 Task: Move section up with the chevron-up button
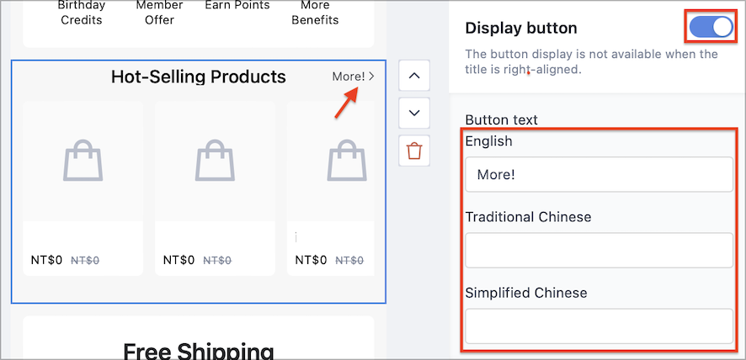click(x=414, y=76)
